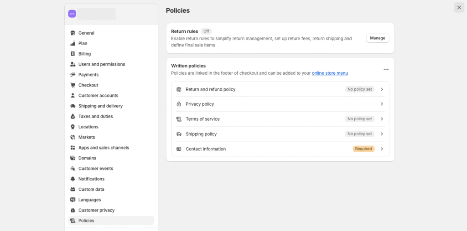Click the Languages icon in sidebar
The height and width of the screenshot is (231, 467).
(73, 200)
